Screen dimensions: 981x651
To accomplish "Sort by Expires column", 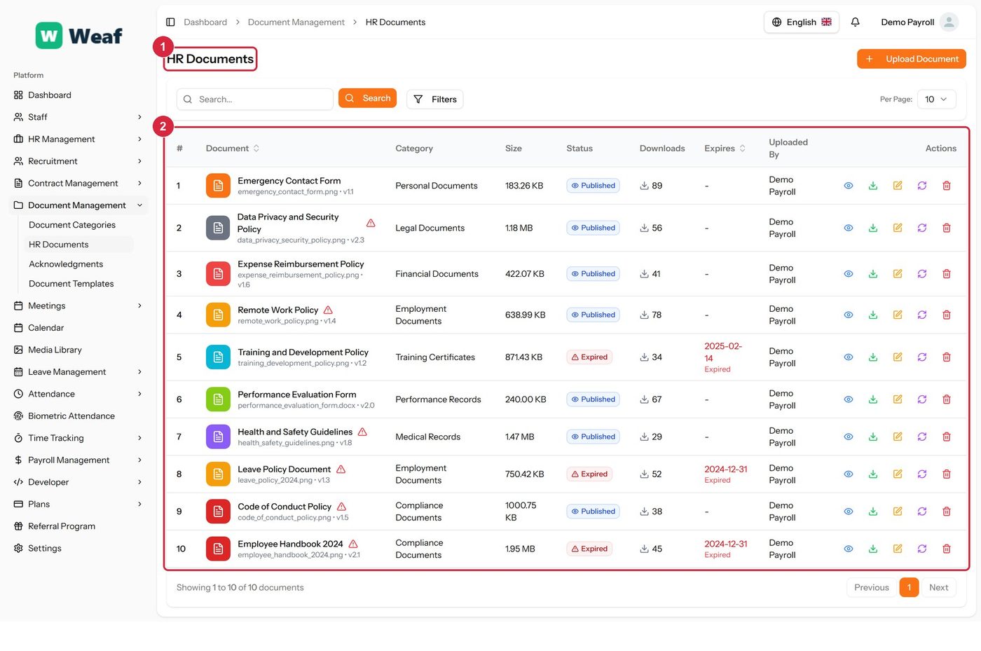I will pos(725,149).
